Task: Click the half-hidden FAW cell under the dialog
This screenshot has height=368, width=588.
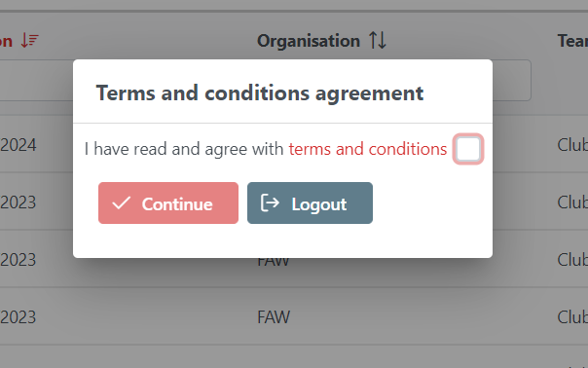Action: click(274, 262)
